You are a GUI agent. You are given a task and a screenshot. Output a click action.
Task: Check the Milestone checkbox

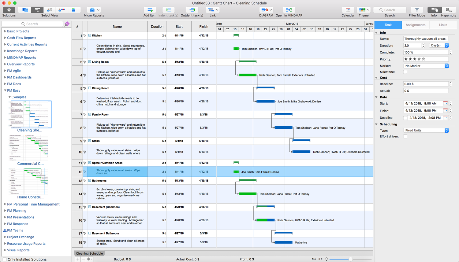(x=405, y=72)
